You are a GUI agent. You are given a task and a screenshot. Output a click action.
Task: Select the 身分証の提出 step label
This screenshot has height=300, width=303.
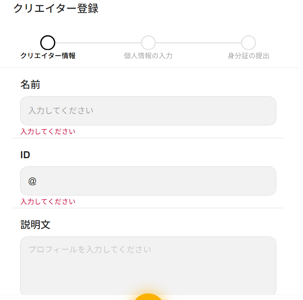(x=248, y=56)
